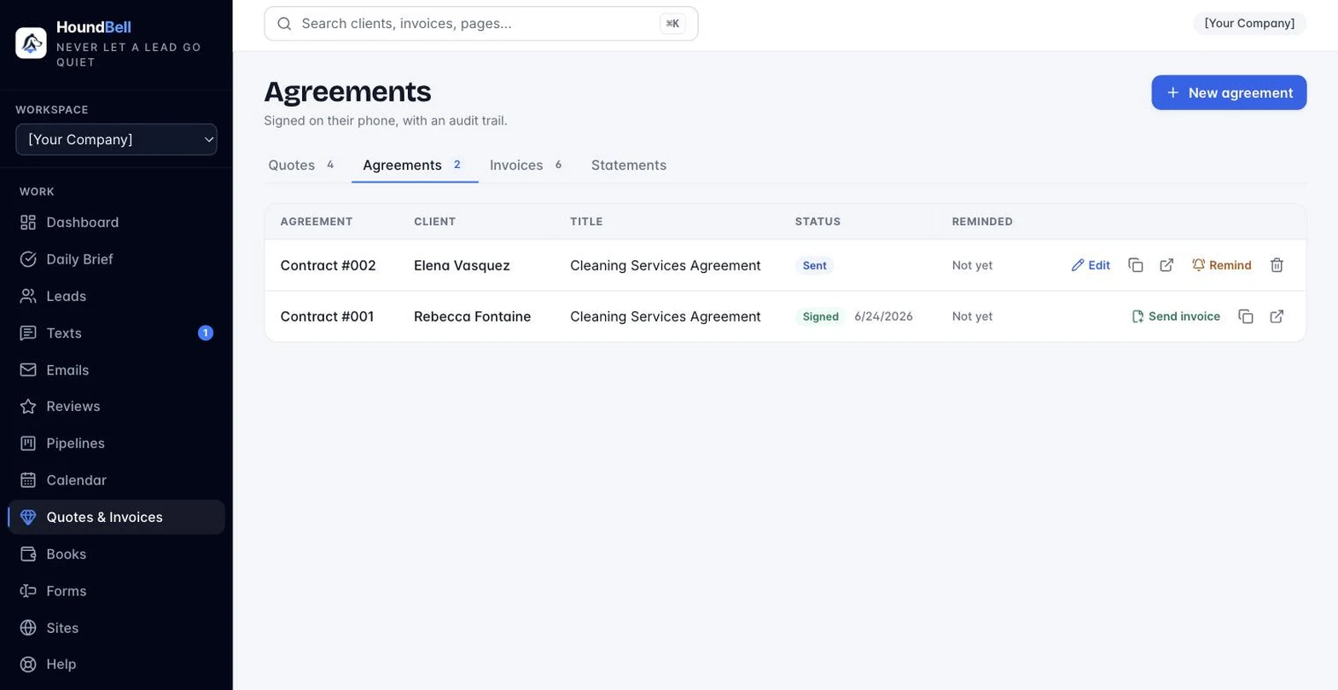1338x690 pixels.
Task: Open Dashboard from the sidebar
Action: pyautogui.click(x=117, y=223)
